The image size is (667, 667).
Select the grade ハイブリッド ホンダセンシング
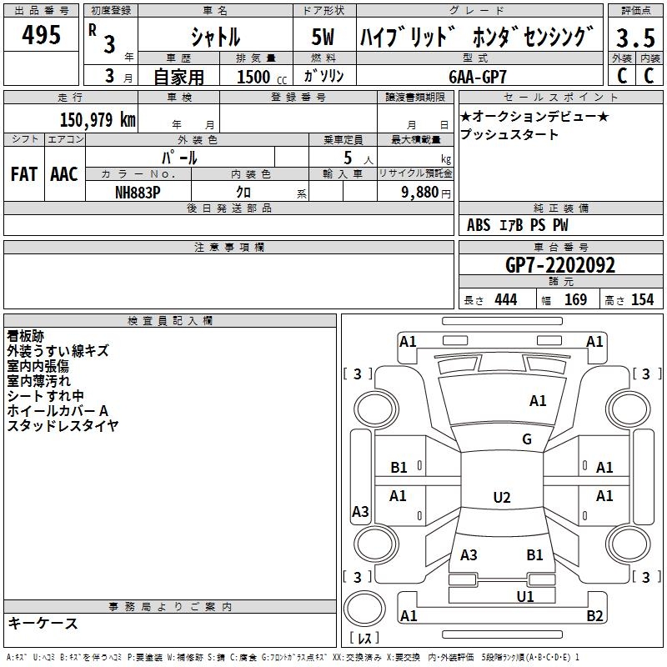pyautogui.click(x=477, y=36)
